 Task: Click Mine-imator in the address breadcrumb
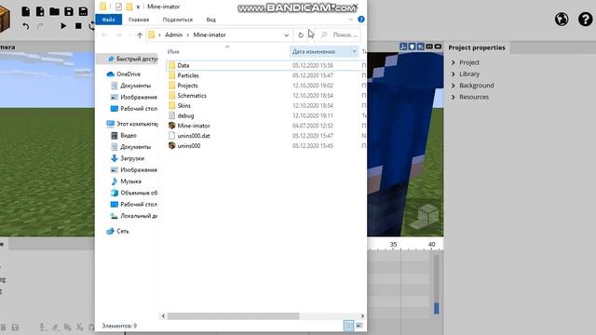pos(210,35)
